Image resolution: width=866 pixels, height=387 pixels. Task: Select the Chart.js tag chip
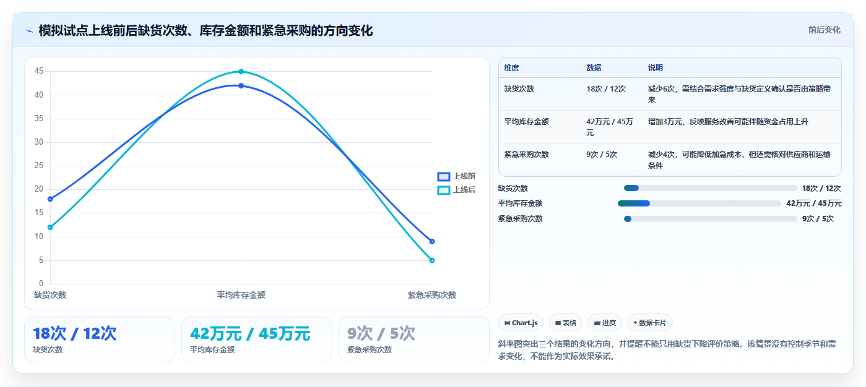[521, 323]
